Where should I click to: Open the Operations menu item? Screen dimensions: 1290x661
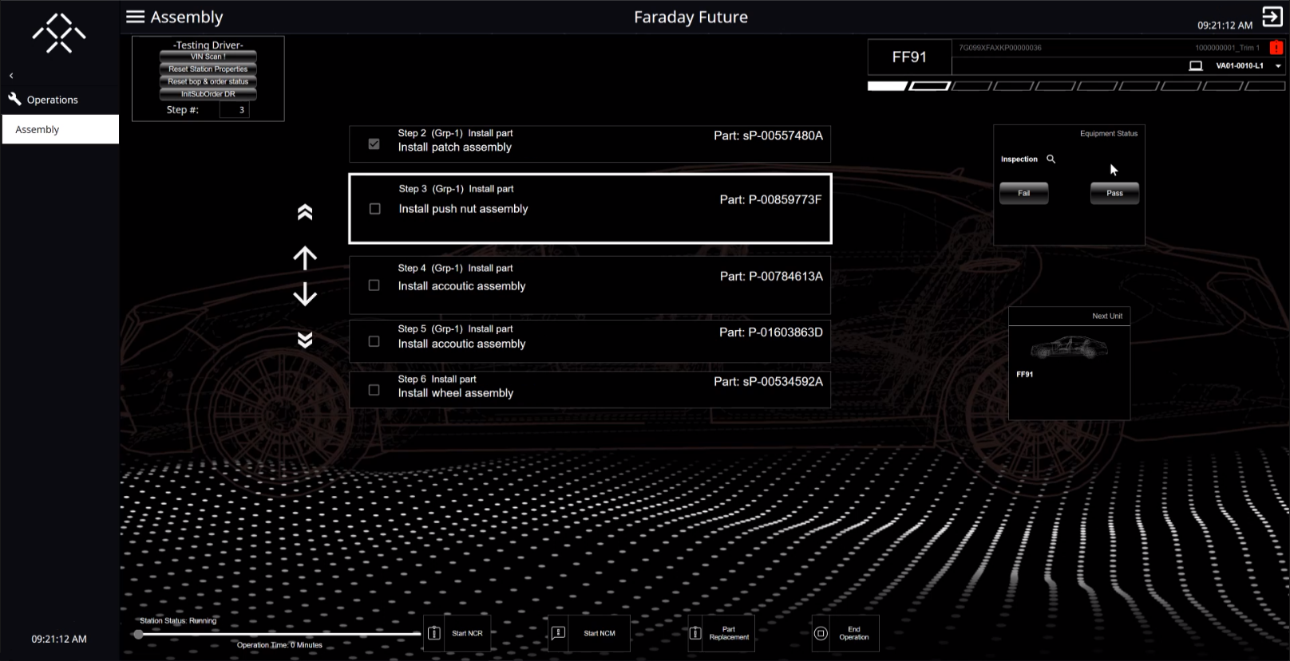(x=53, y=100)
